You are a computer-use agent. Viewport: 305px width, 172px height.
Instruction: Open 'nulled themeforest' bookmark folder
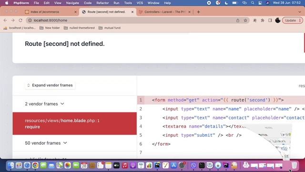pyautogui.click(x=79, y=28)
